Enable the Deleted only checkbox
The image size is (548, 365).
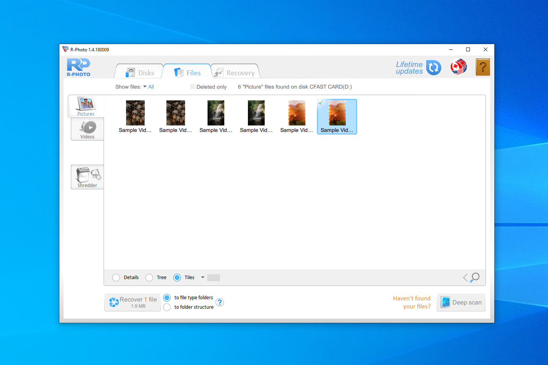point(193,87)
